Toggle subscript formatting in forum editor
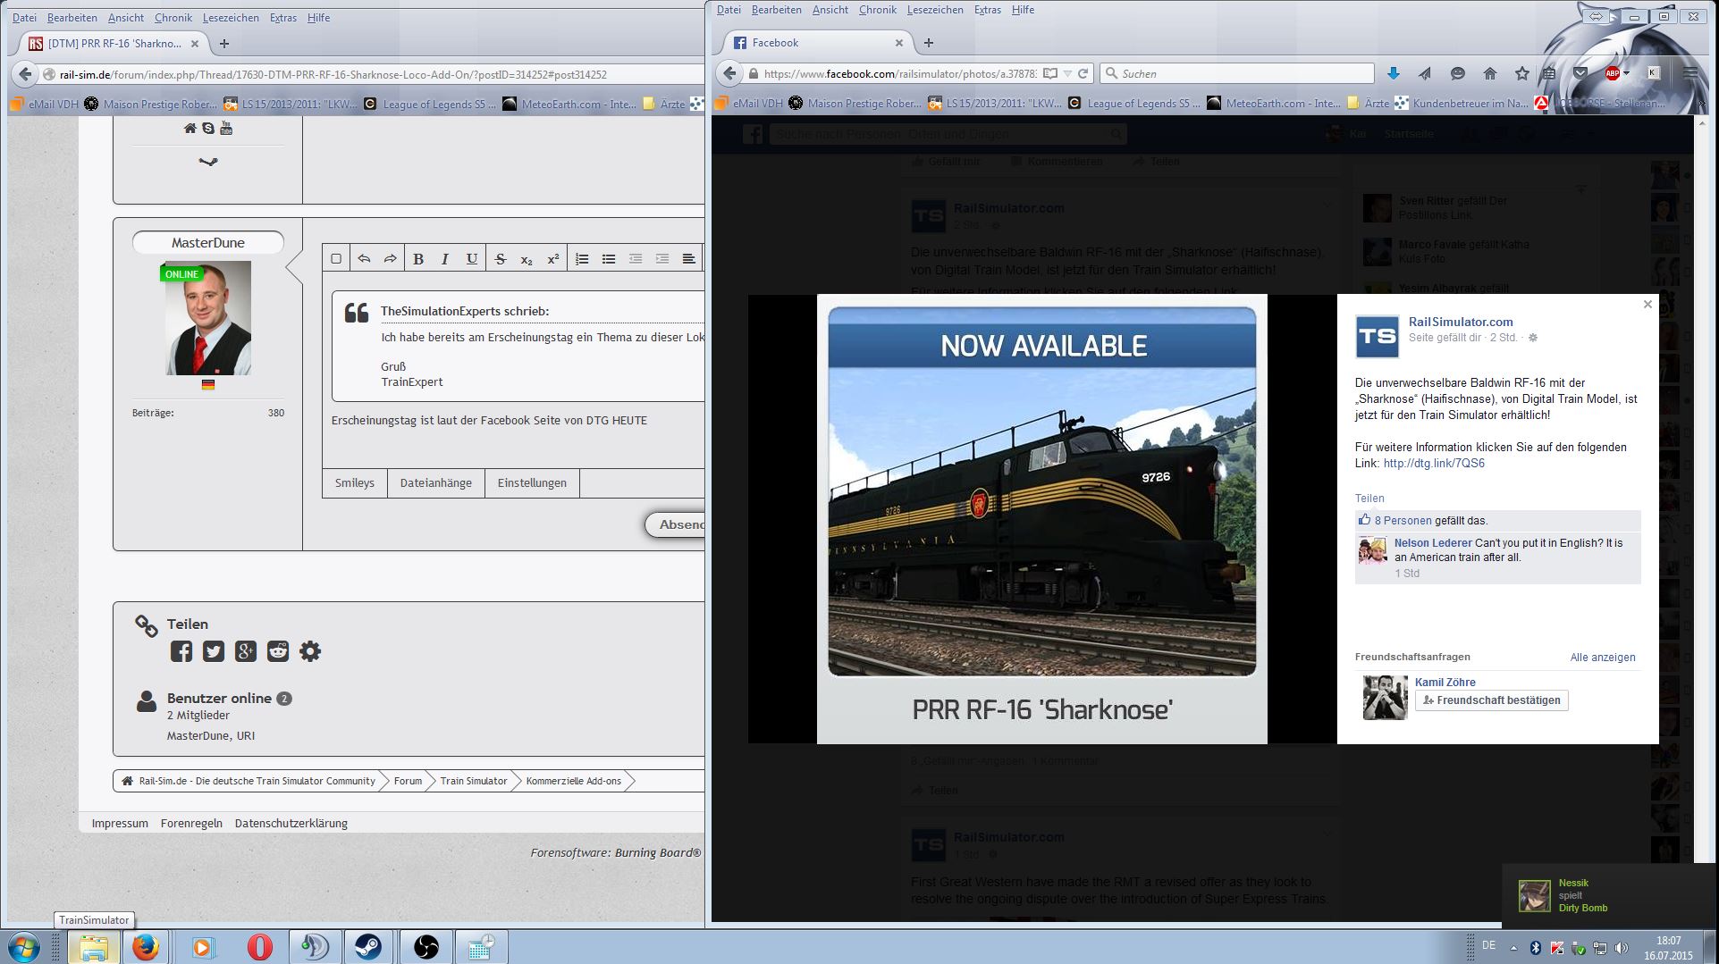1719x964 pixels. coord(527,259)
